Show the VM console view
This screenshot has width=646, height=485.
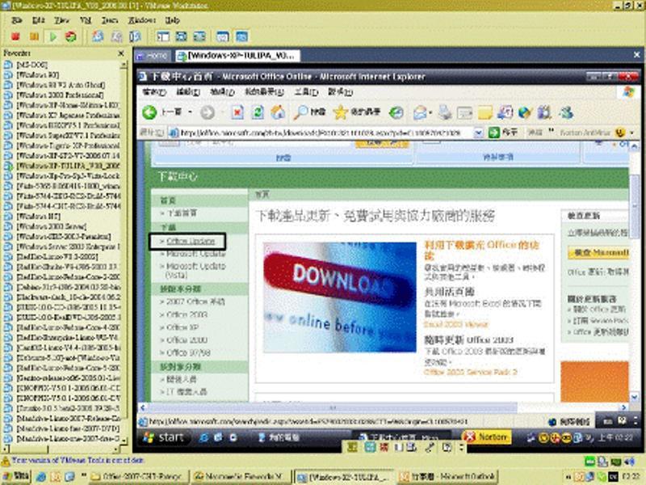tap(241, 36)
